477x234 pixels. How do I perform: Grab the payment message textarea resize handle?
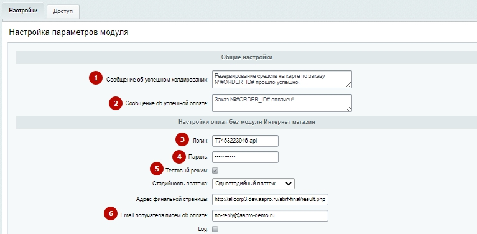tap(348, 109)
